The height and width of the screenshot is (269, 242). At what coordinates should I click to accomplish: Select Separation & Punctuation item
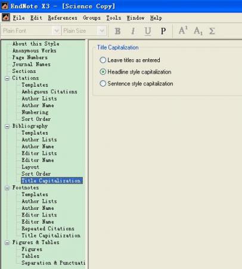(53, 263)
